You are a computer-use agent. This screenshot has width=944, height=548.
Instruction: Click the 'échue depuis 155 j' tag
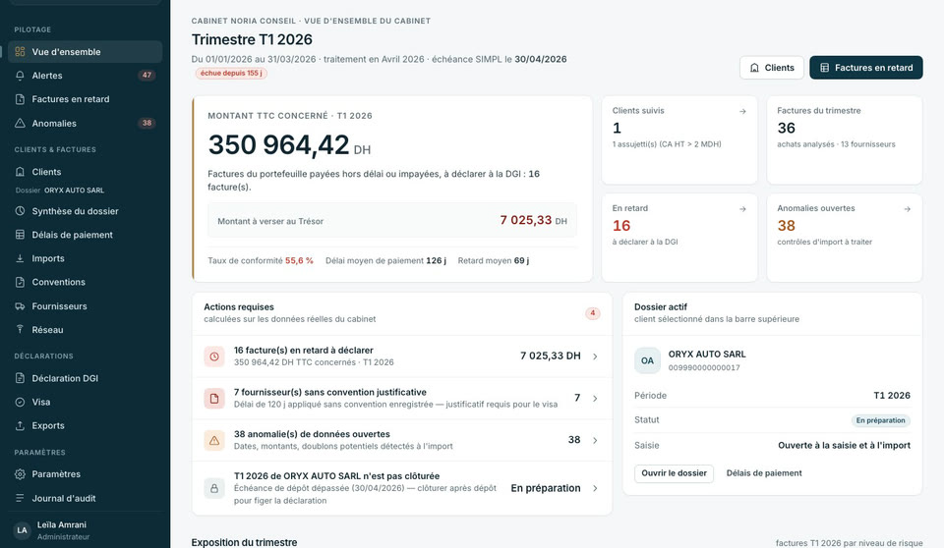230,74
